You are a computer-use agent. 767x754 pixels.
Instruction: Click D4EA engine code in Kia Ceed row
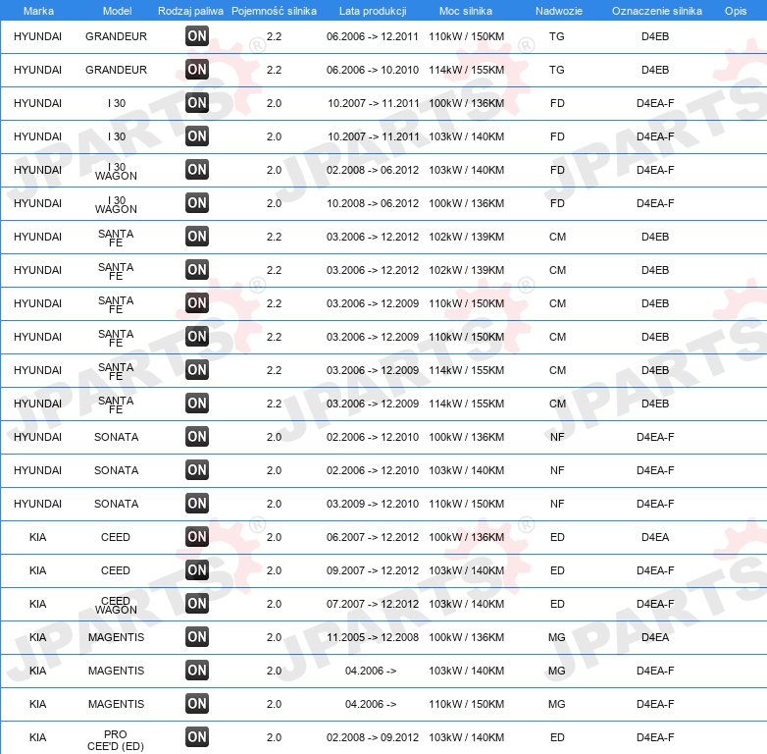(655, 537)
